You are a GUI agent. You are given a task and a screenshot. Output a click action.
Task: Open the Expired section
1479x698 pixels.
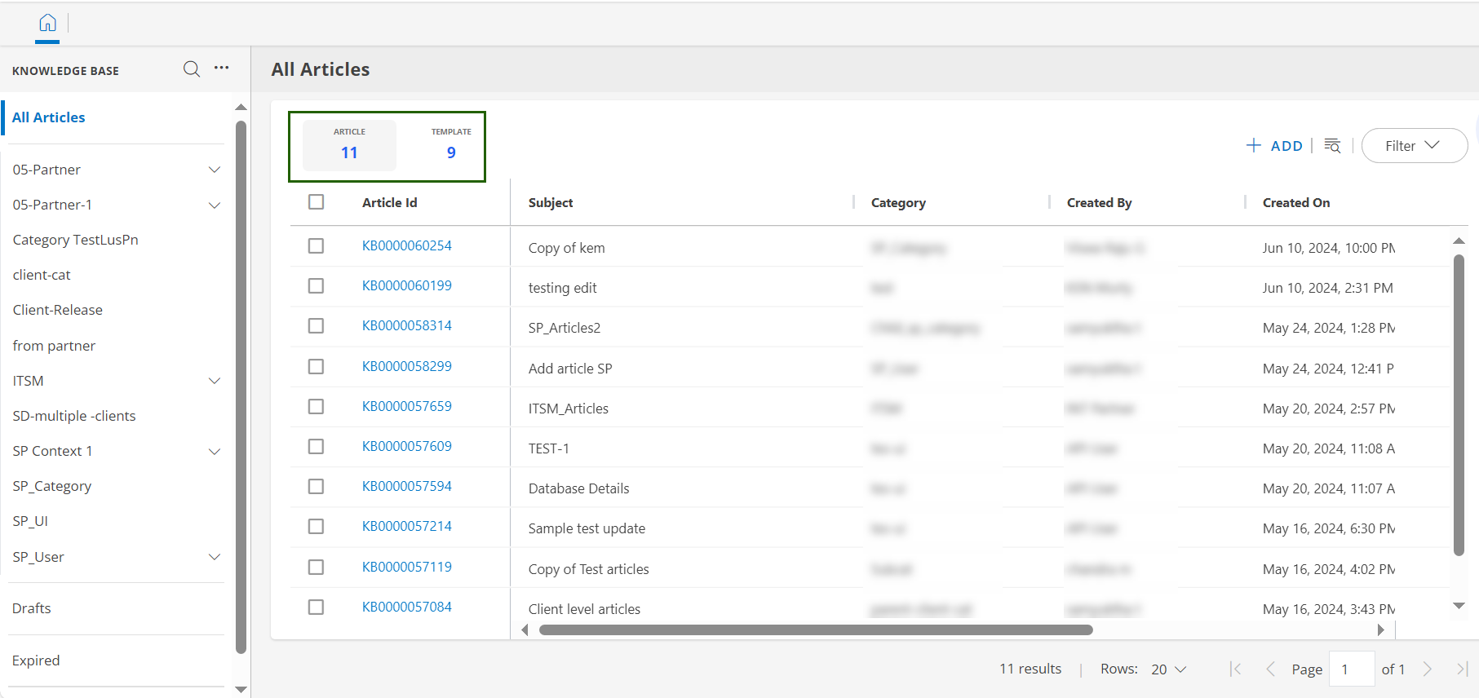point(36,660)
